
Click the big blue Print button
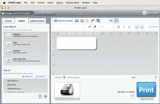(146, 90)
